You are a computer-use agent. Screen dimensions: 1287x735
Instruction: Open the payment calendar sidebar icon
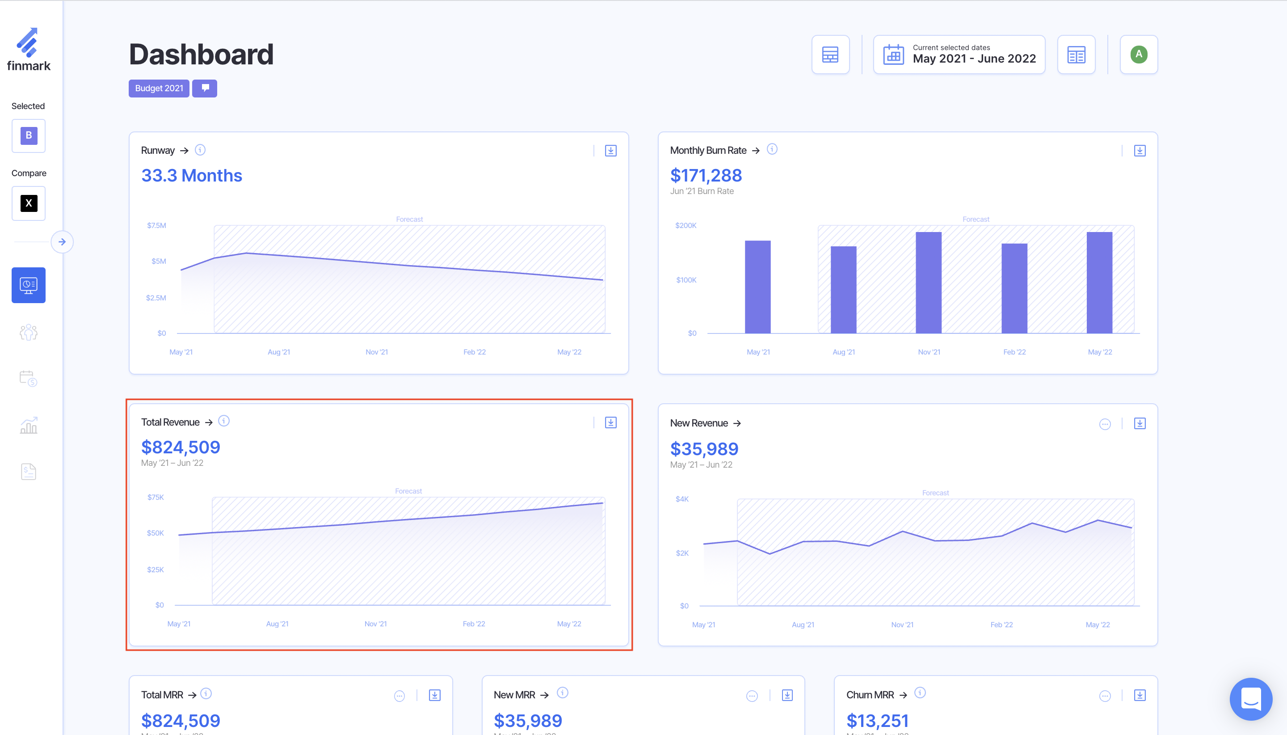(x=28, y=378)
